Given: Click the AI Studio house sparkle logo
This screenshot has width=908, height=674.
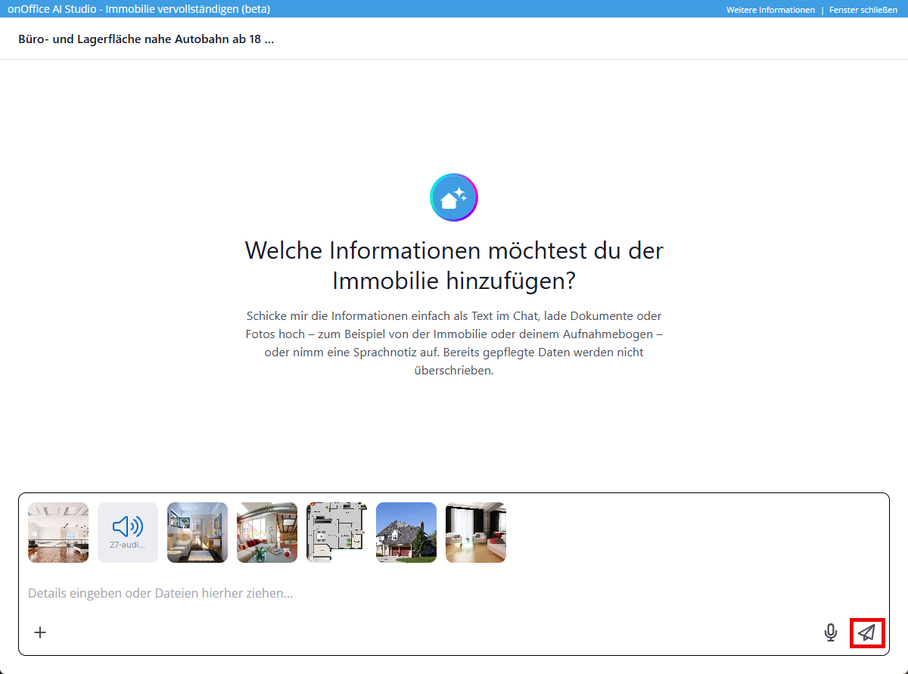Looking at the screenshot, I should tap(454, 197).
